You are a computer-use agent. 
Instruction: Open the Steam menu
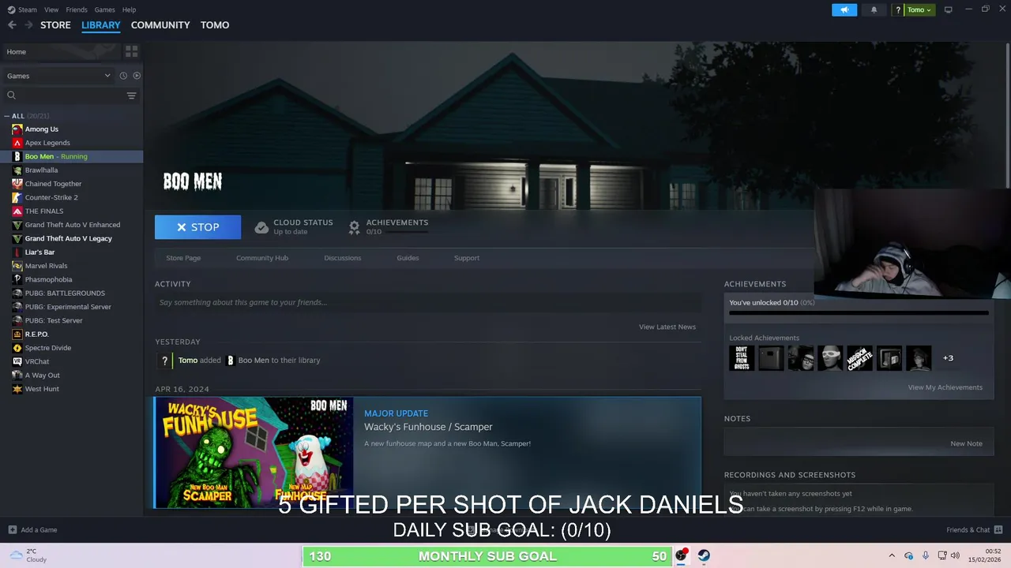coord(28,9)
